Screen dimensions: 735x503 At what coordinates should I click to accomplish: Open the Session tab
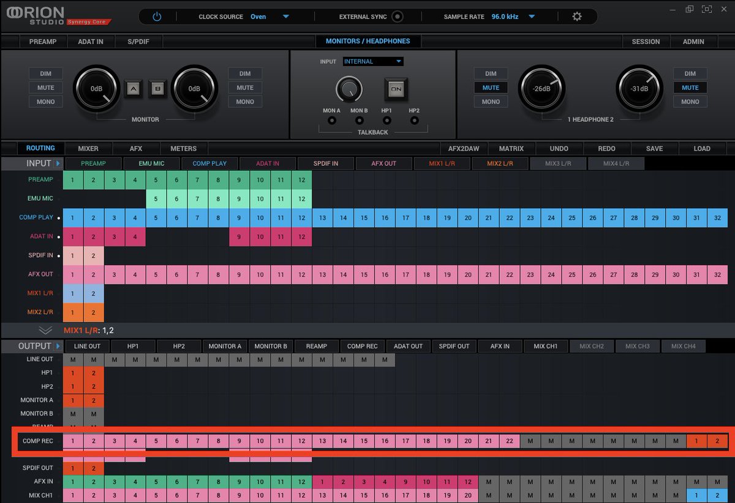(x=646, y=42)
